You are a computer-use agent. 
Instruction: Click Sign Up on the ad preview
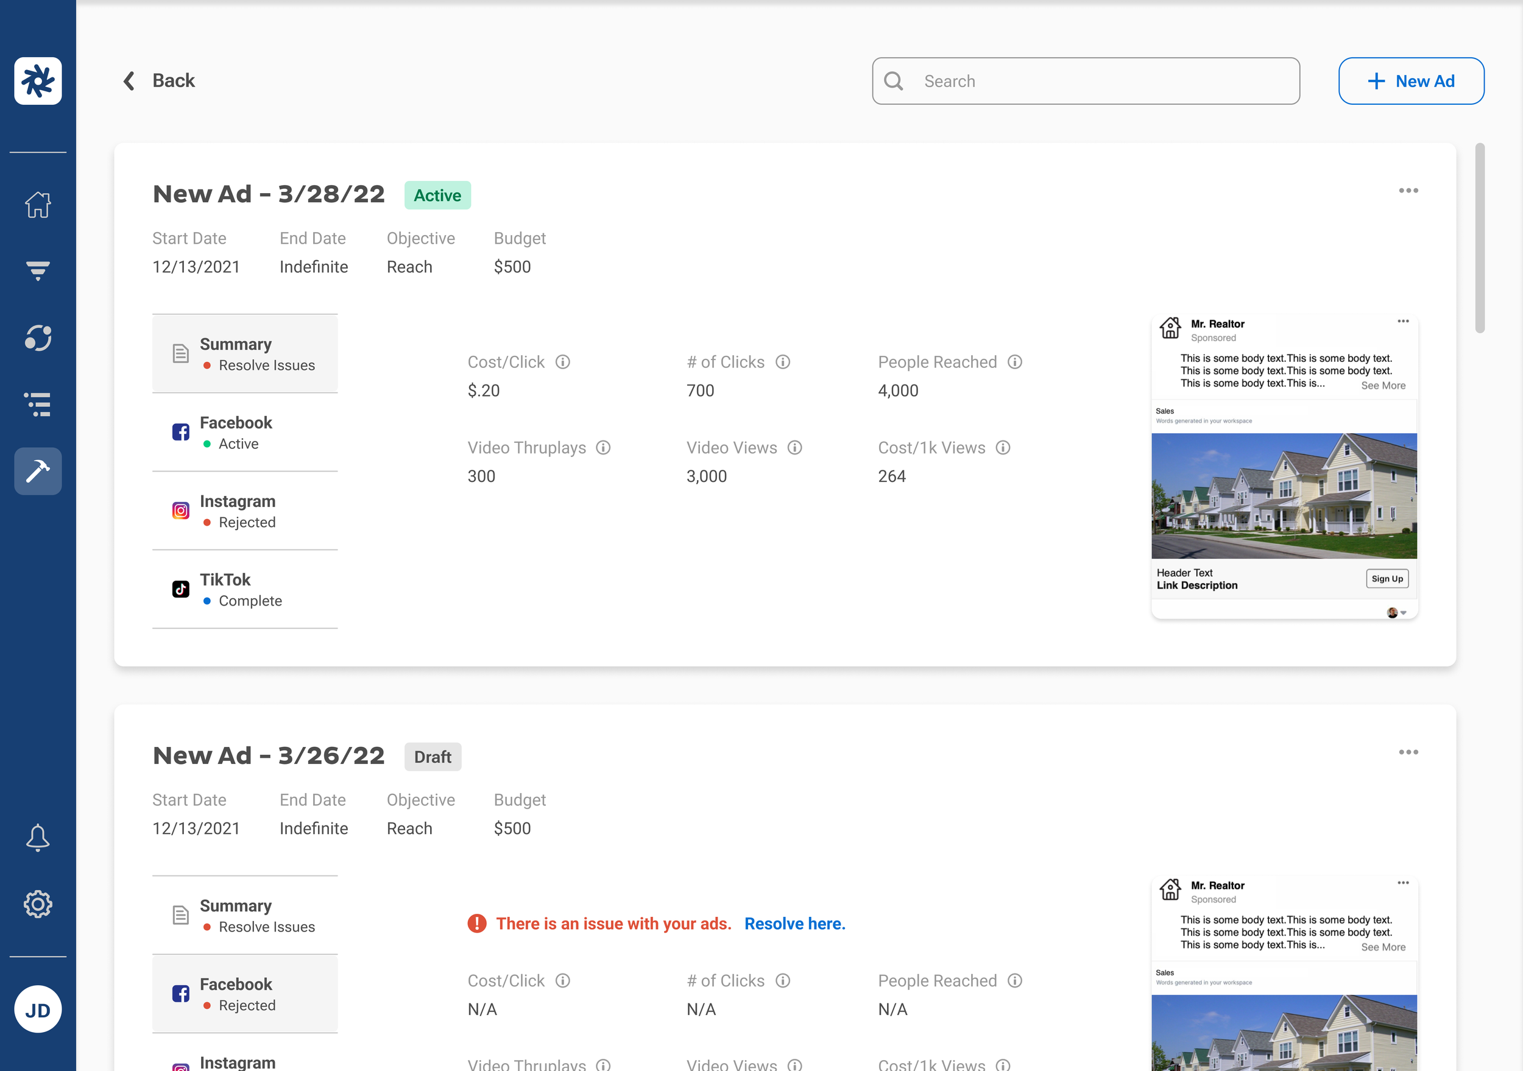click(x=1387, y=578)
